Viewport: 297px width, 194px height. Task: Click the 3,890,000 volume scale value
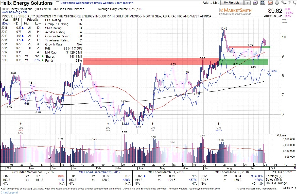[288, 139]
